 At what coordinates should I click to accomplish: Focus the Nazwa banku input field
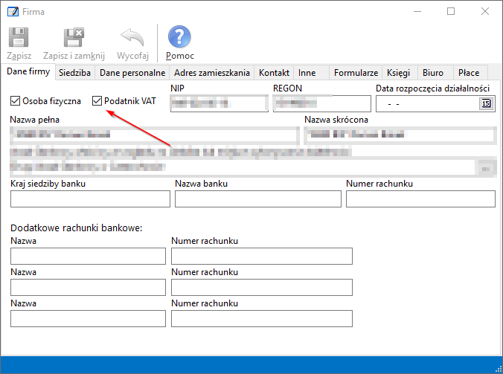pyautogui.click(x=257, y=199)
